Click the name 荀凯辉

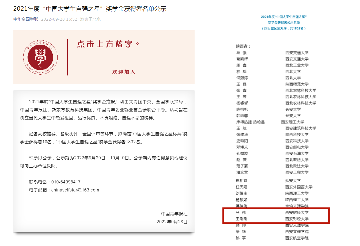point(242,59)
